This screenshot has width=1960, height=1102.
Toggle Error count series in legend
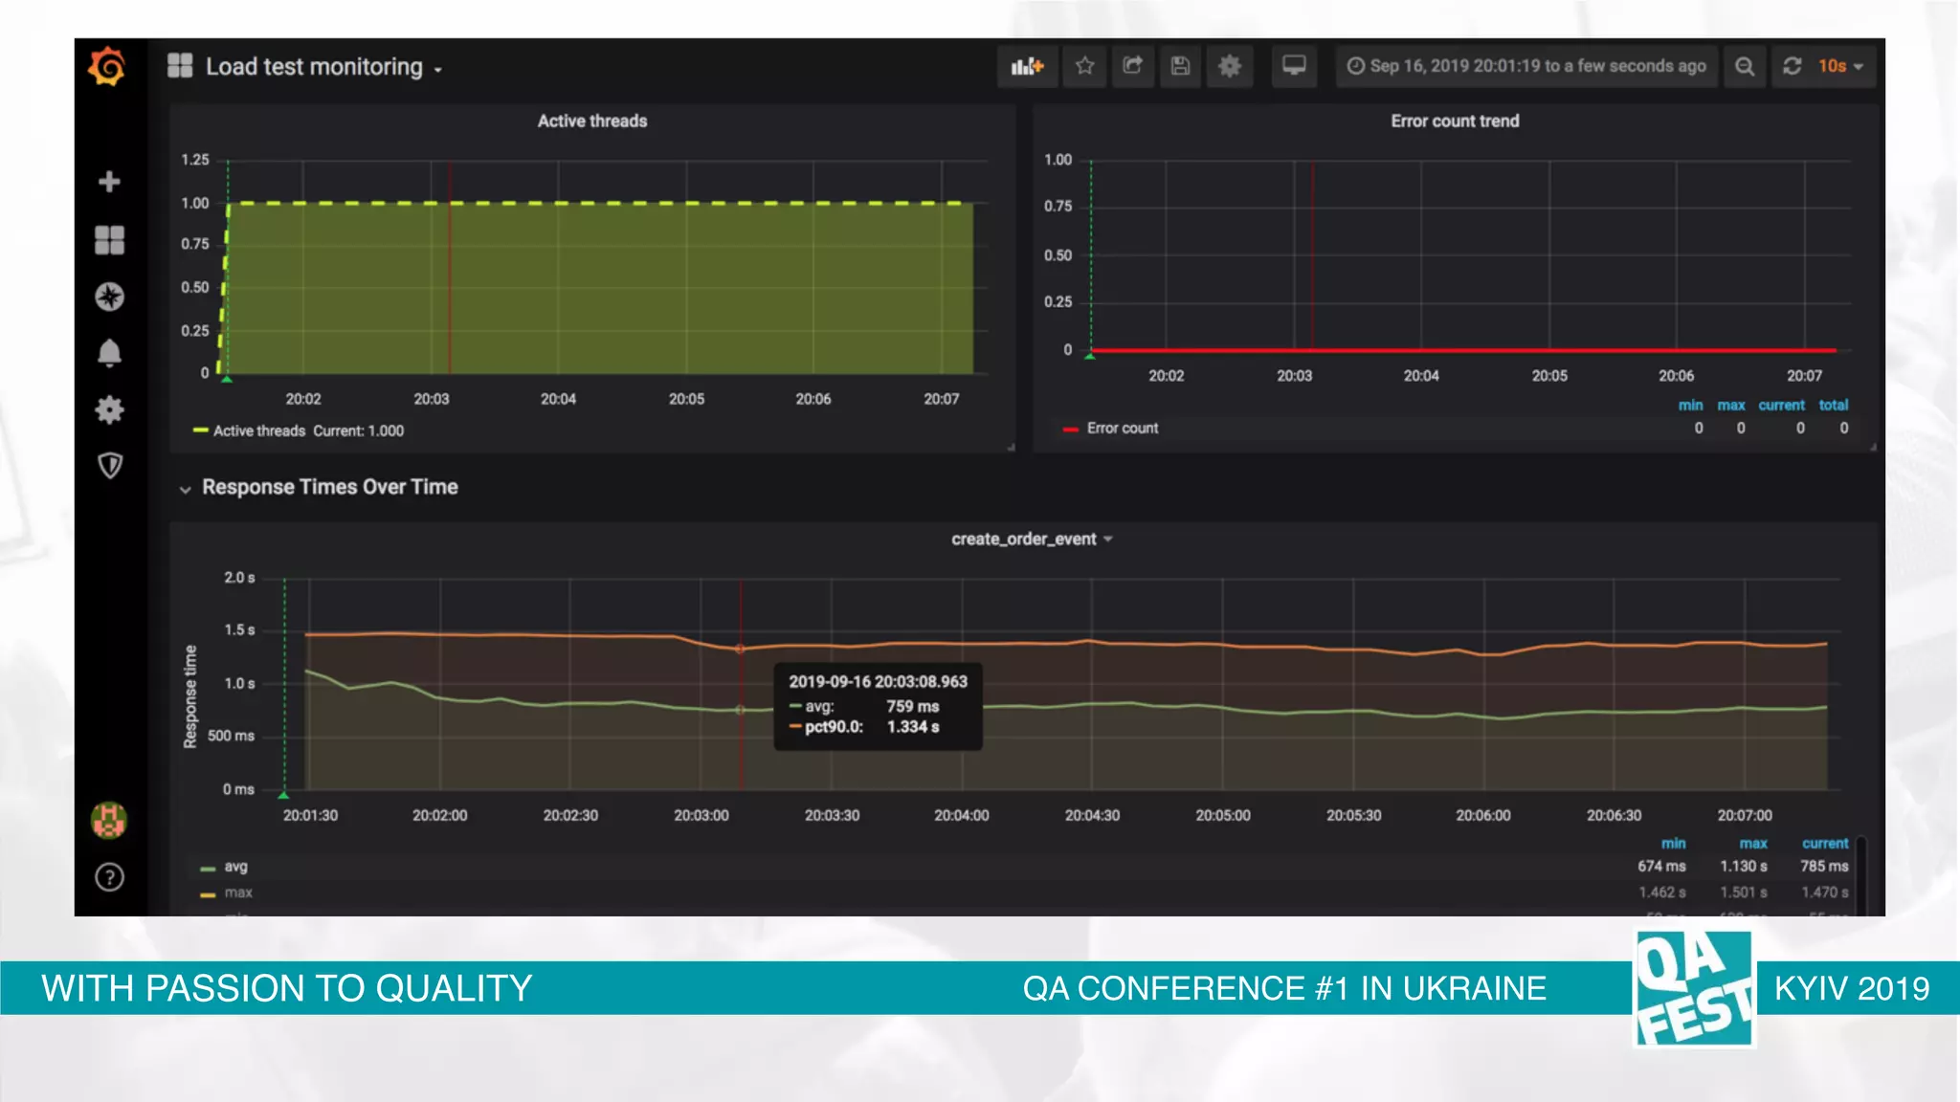tap(1122, 429)
